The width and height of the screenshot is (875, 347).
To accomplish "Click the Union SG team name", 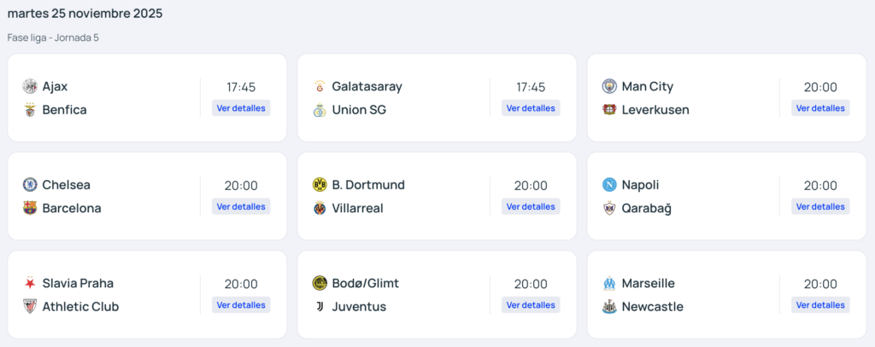I will pyautogui.click(x=359, y=110).
